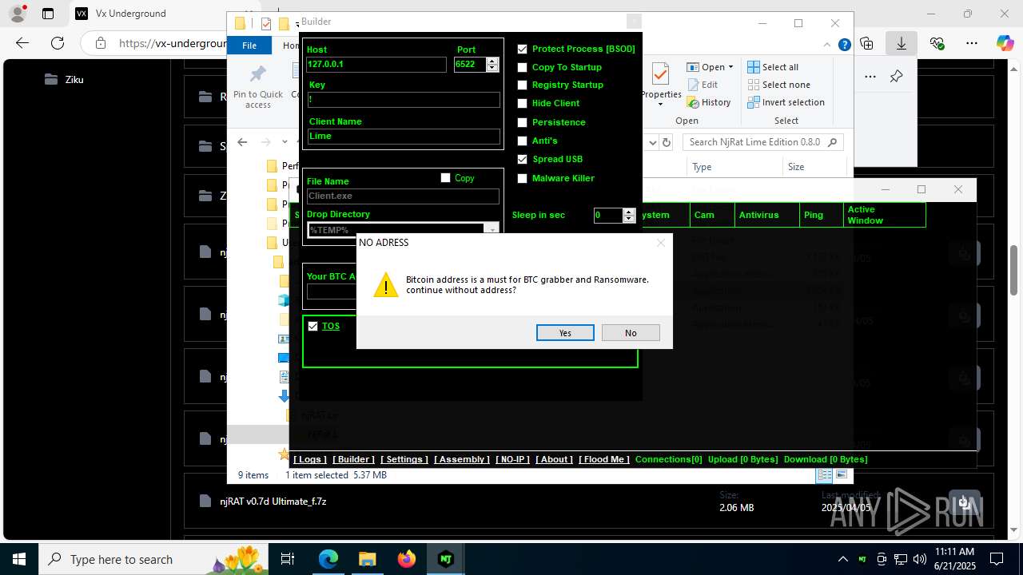1023x575 pixels.
Task: Open NjRat app from the taskbar
Action: tap(445, 559)
